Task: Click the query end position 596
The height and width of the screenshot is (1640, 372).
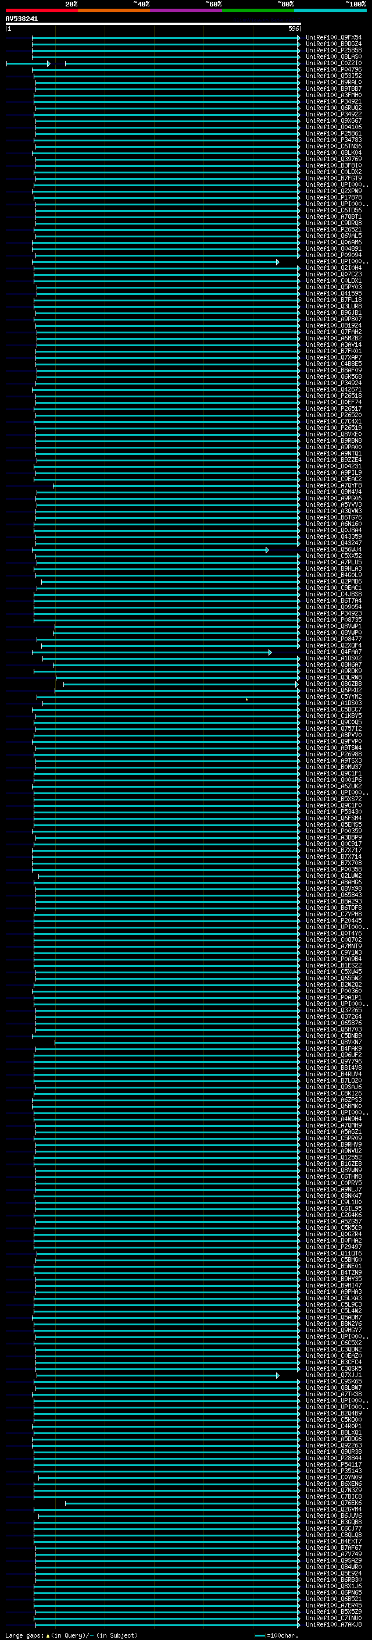Action: pyautogui.click(x=293, y=29)
